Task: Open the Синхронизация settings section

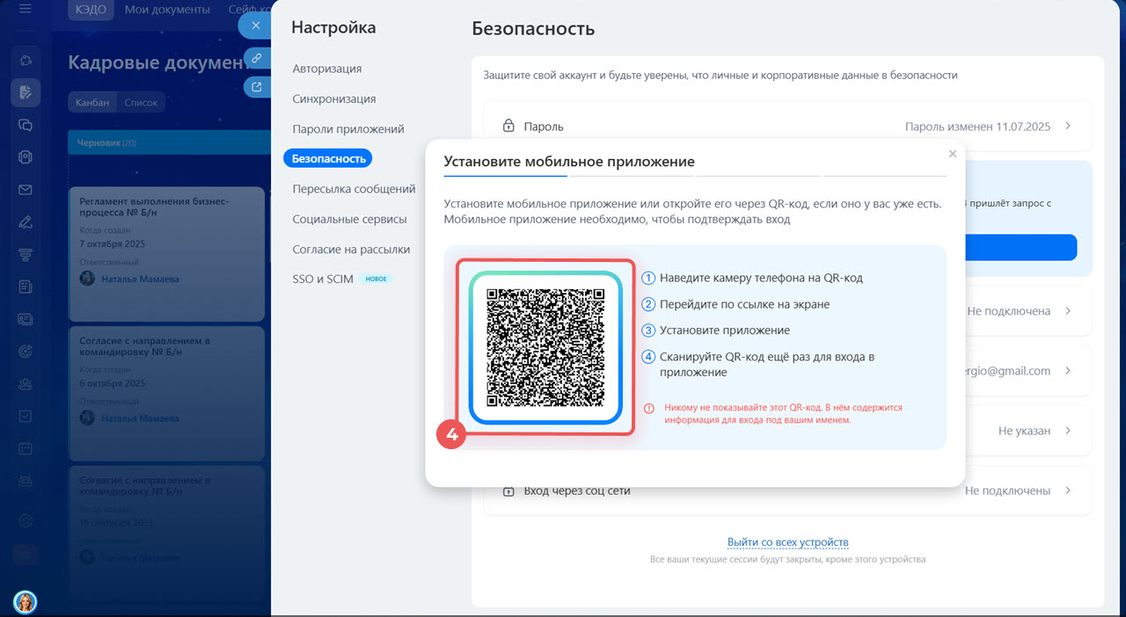Action: point(334,98)
